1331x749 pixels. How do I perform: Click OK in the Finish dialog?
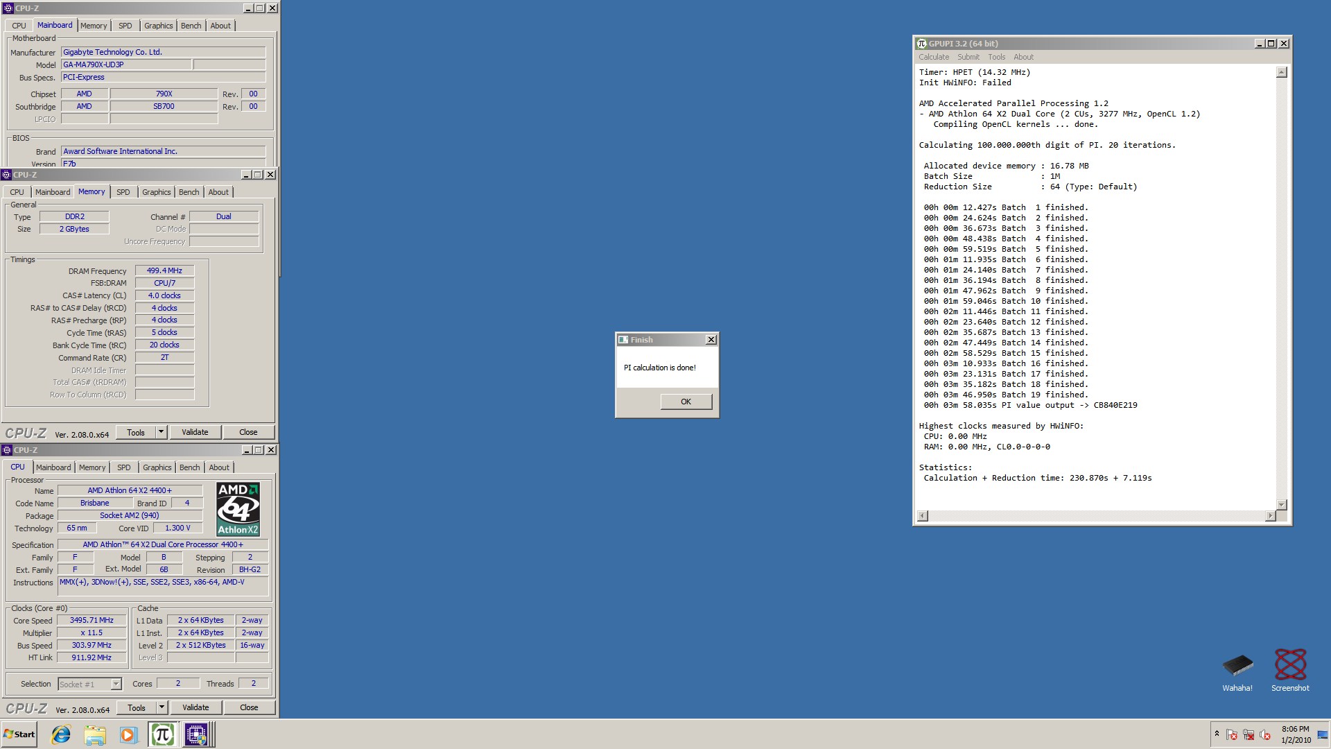(686, 402)
